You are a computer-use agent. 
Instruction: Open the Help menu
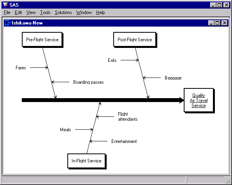point(100,12)
